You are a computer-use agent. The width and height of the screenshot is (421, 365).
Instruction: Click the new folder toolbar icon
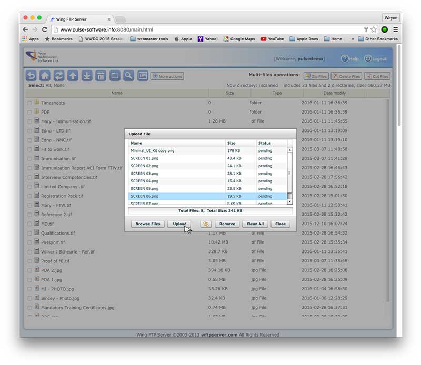115,76
